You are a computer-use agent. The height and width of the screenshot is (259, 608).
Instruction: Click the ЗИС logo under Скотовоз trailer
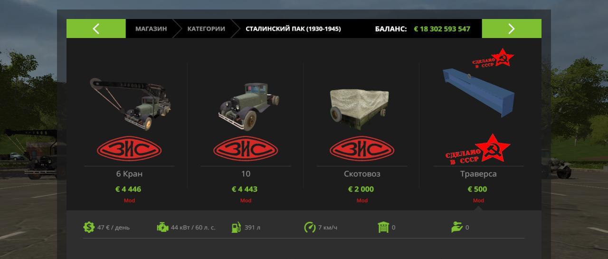362,150
